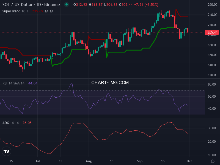The height and width of the screenshot is (165, 220).
Task: Expand the ADX indicator legend
Action: pos(10,123)
